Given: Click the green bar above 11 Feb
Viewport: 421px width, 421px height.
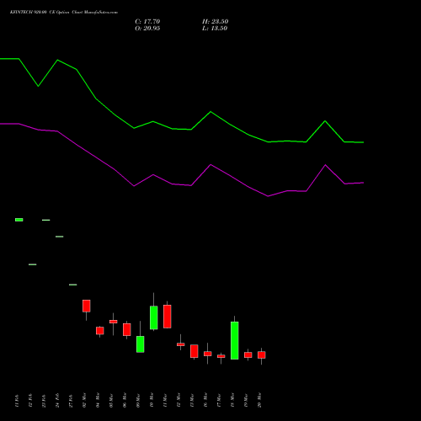Looking at the screenshot, I should click(x=19, y=220).
